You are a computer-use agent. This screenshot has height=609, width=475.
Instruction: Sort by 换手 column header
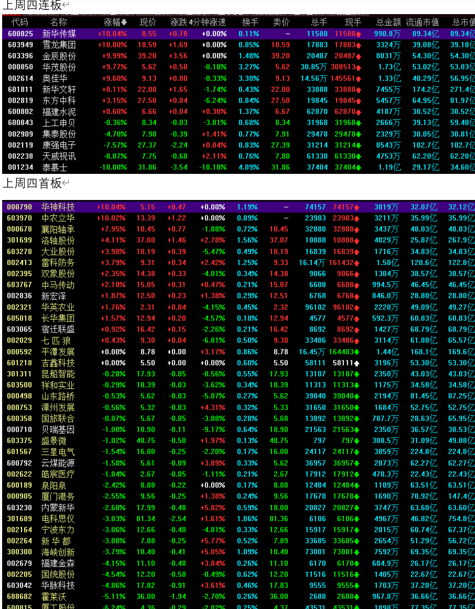coord(250,22)
